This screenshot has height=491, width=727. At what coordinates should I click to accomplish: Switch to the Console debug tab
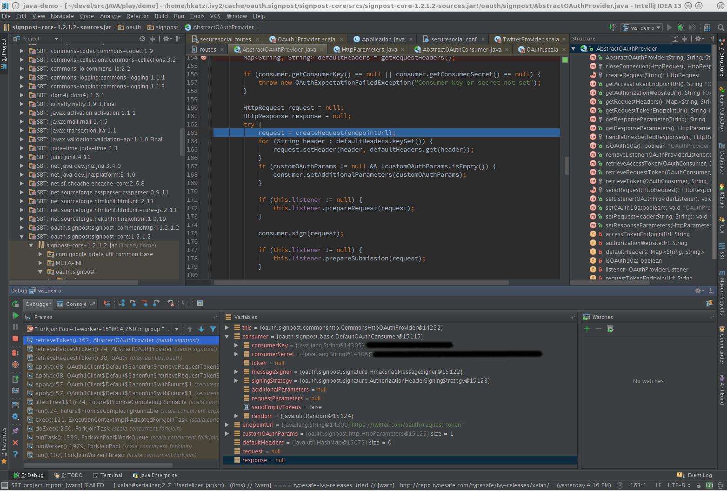click(76, 304)
